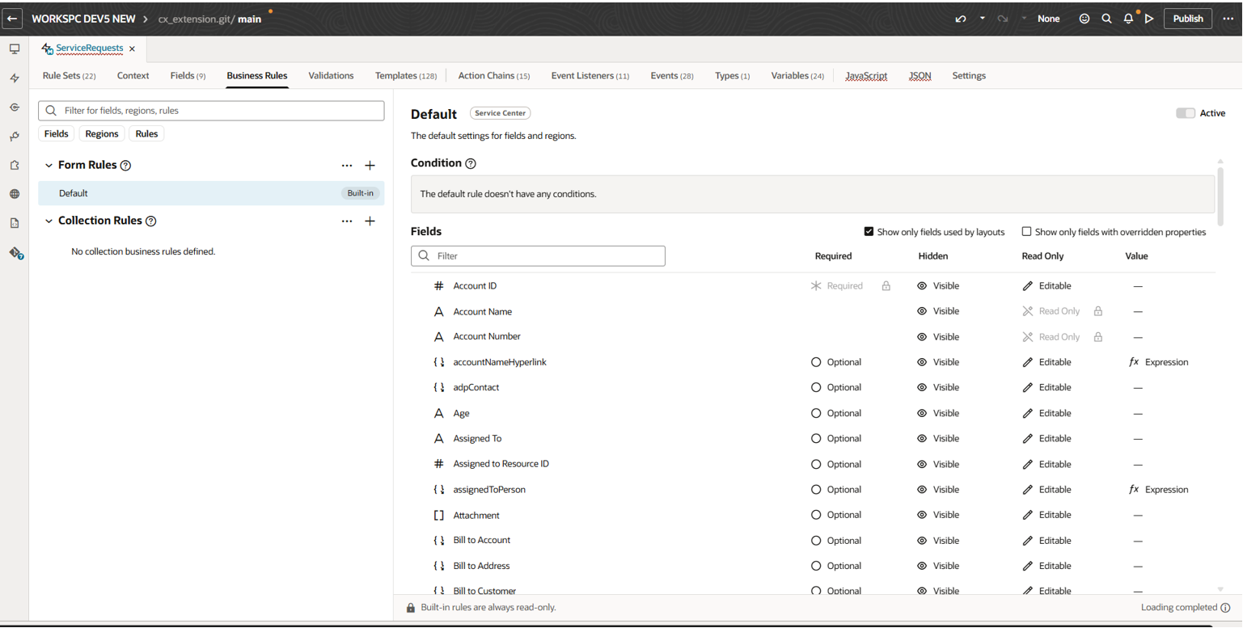
Task: Open the undo history dropdown arrow
Action: click(981, 18)
